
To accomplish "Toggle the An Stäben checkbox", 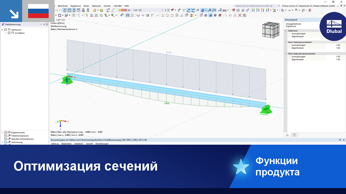I will 9,33.
